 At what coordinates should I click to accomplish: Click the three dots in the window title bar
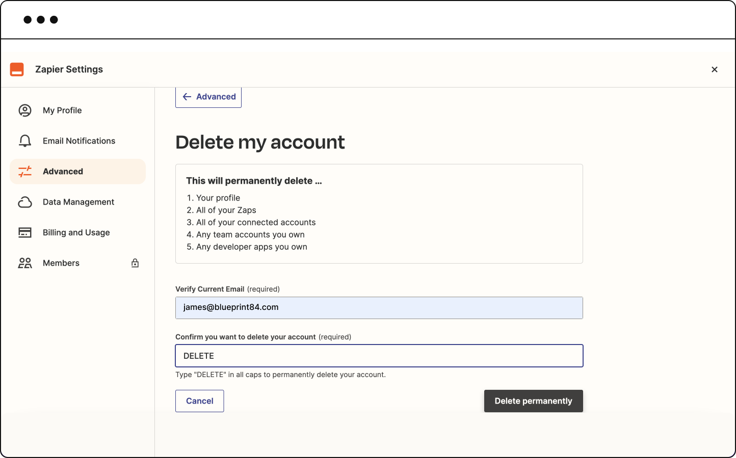click(x=41, y=20)
